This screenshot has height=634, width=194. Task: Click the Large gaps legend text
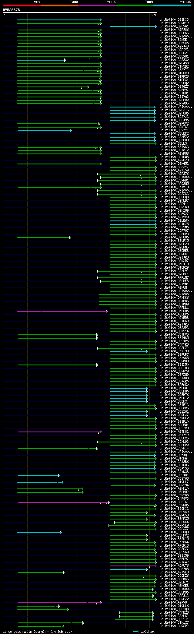pyautogui.click(x=37, y=632)
